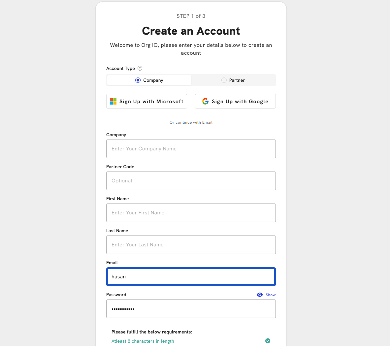Click the green checkmark for 8 characters requirement
This screenshot has width=390, height=346.
click(x=268, y=341)
